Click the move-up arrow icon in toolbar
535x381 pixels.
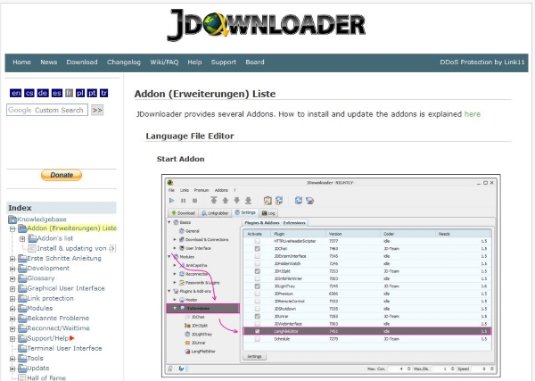226,201
